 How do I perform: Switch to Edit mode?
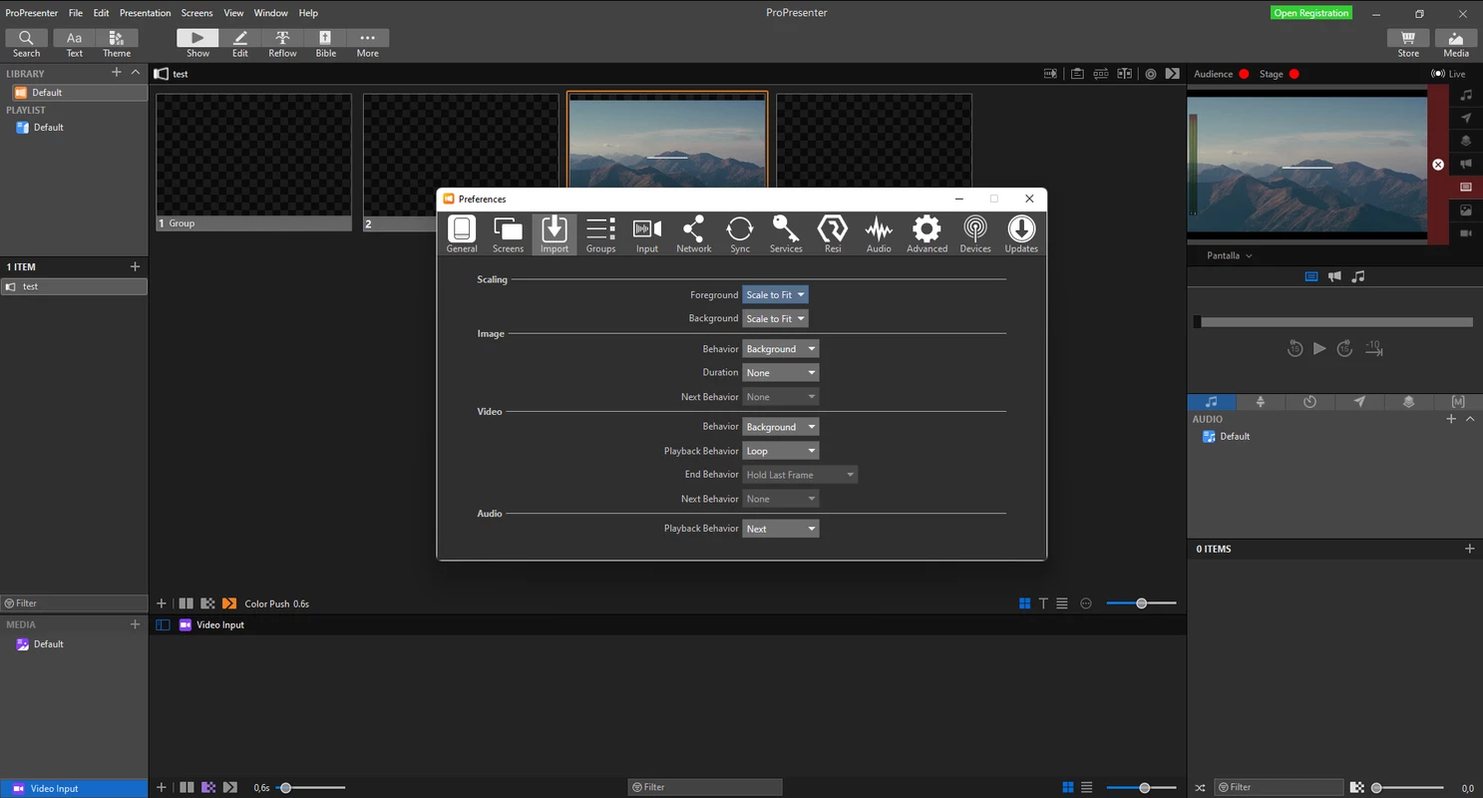(240, 43)
